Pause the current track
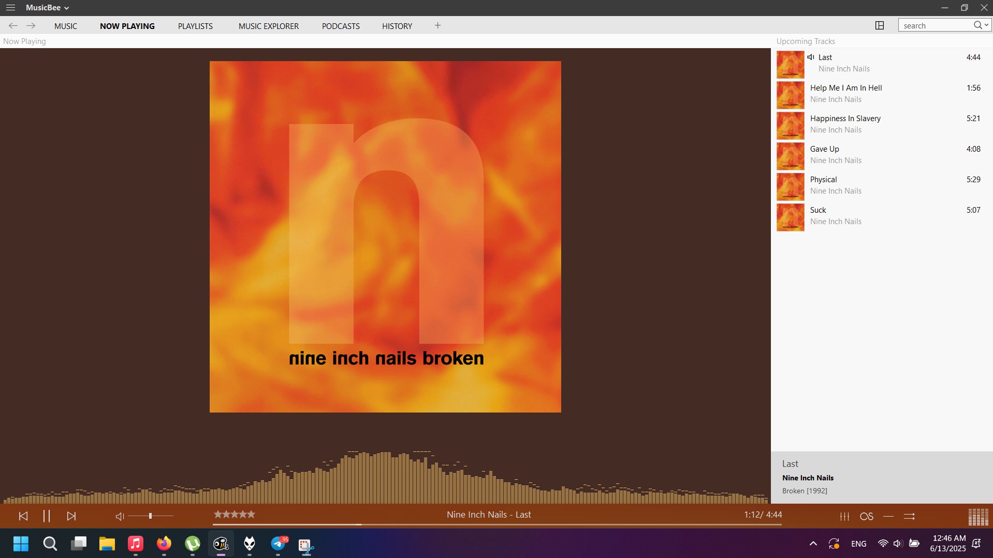This screenshot has width=993, height=558. (47, 516)
